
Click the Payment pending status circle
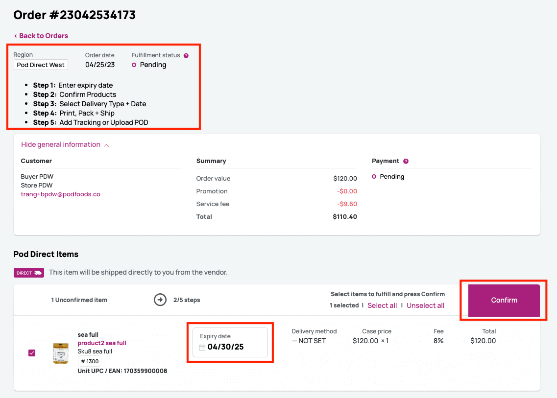[x=374, y=176]
